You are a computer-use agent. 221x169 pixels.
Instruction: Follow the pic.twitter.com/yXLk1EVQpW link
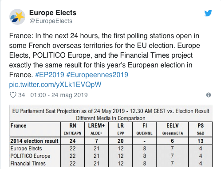pos(55,85)
